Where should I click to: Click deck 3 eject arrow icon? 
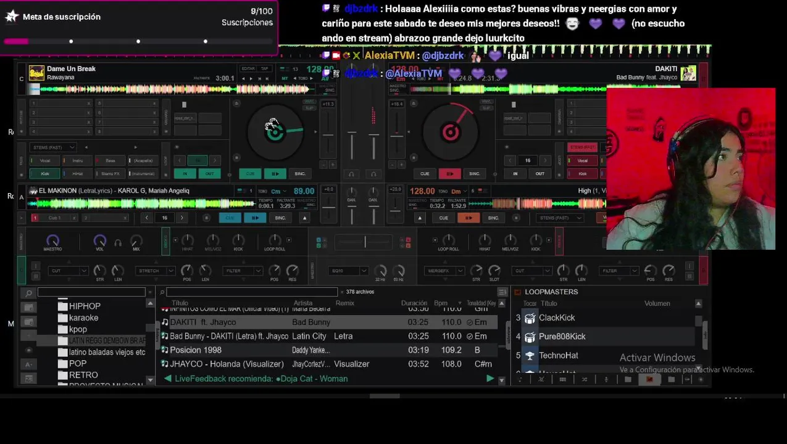coord(304,218)
